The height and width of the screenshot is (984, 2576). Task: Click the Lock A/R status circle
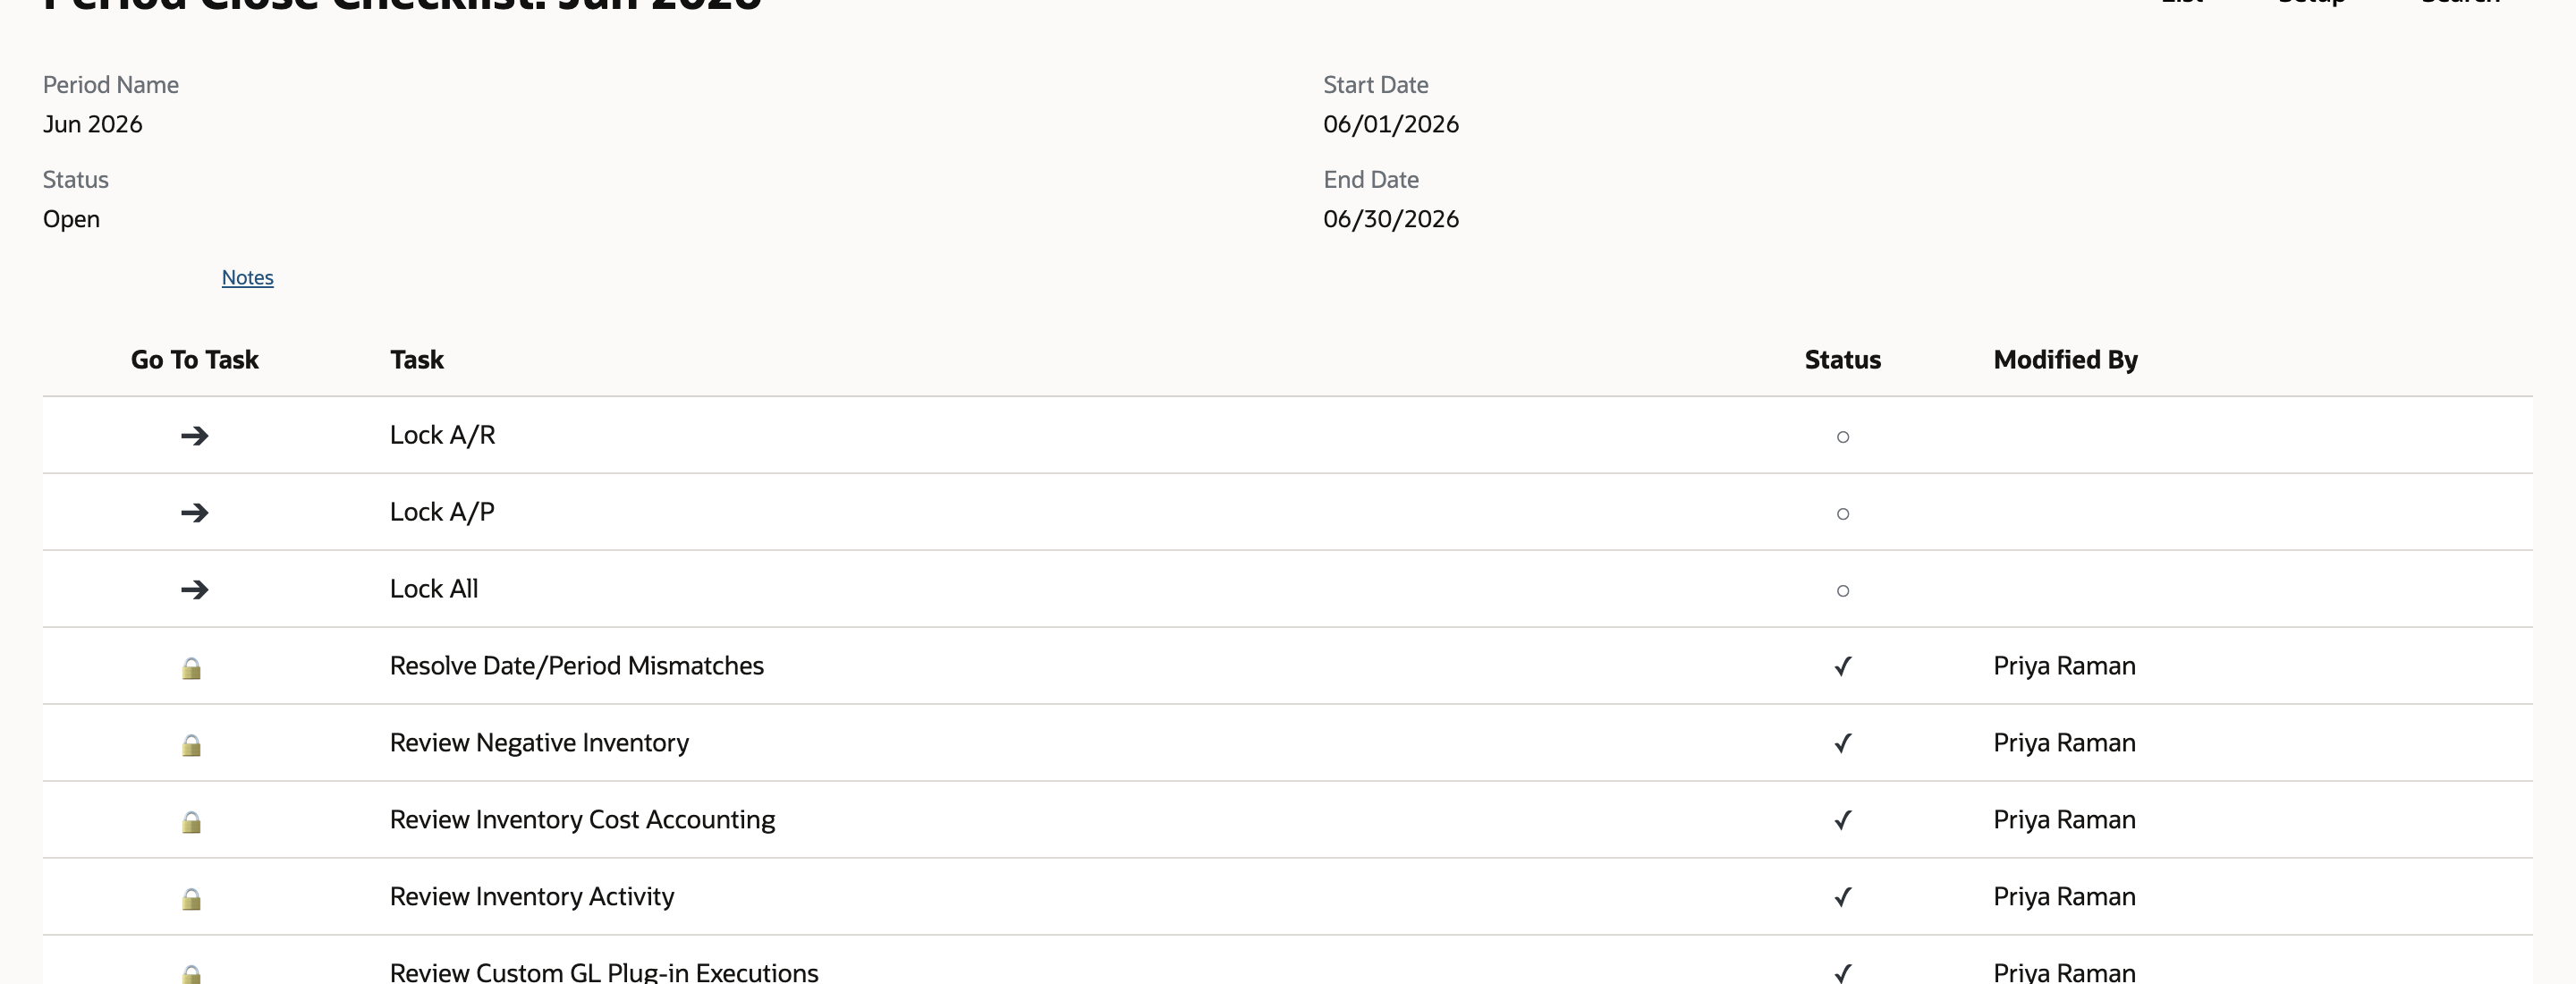[x=1843, y=437]
